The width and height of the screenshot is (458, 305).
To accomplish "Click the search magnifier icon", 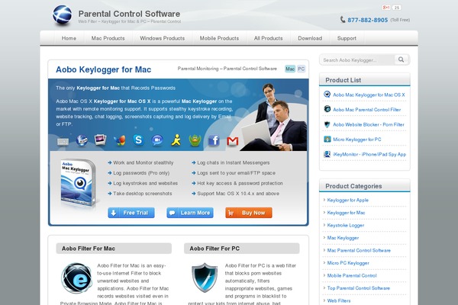I will pyautogui.click(x=401, y=59).
